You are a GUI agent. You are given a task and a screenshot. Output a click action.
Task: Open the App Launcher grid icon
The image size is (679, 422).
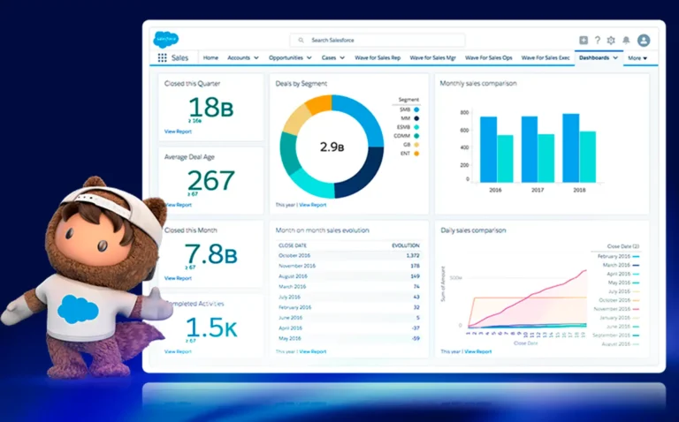pos(162,58)
